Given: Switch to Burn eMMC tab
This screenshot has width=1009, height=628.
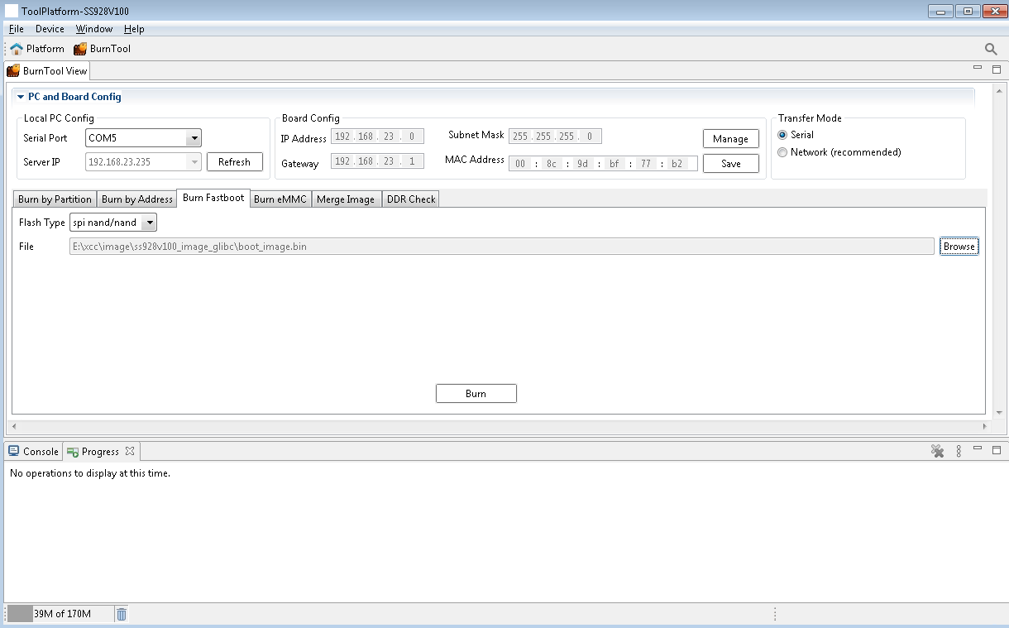Looking at the screenshot, I should 280,199.
